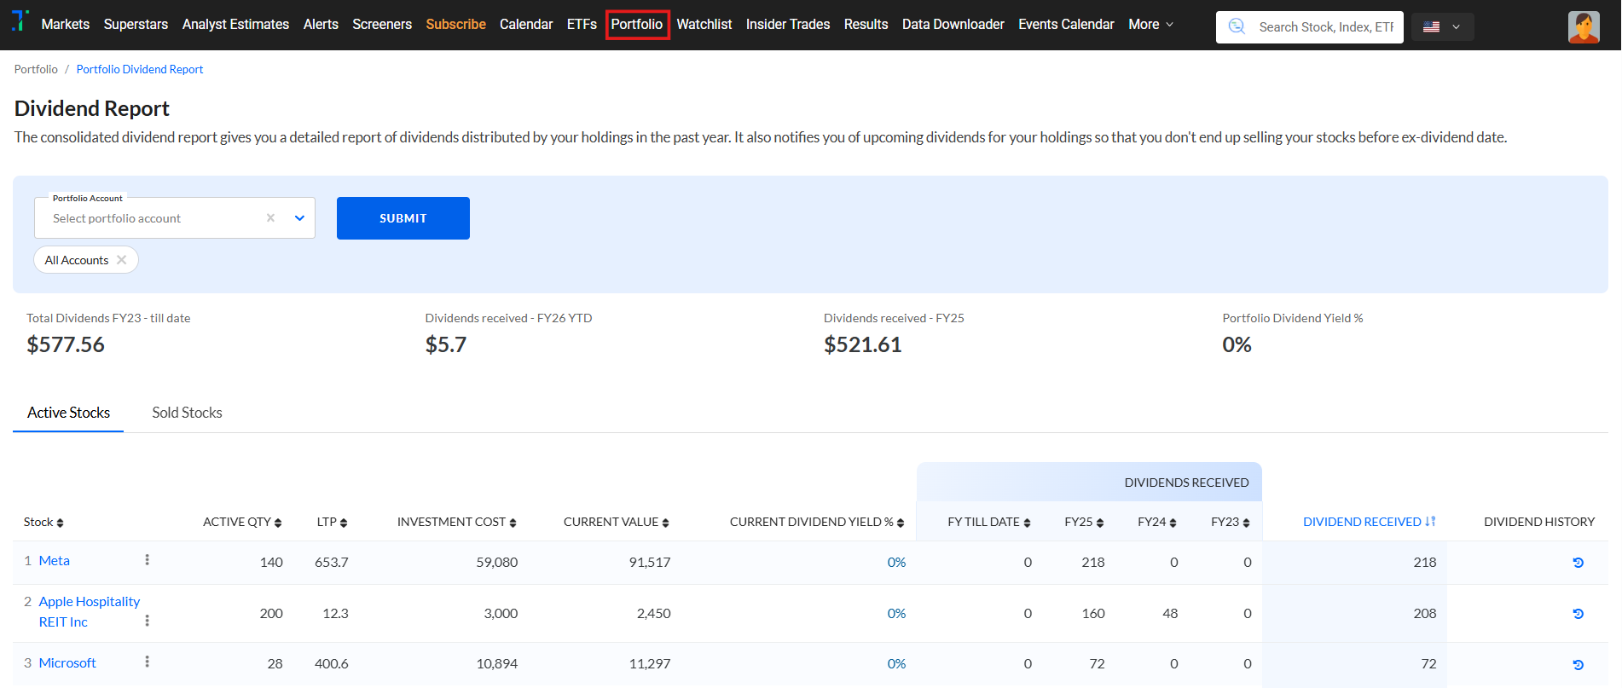Screen dimensions: 1622x688
Task: Click Portfolio Dividend Report breadcrumb
Action: click(x=140, y=69)
